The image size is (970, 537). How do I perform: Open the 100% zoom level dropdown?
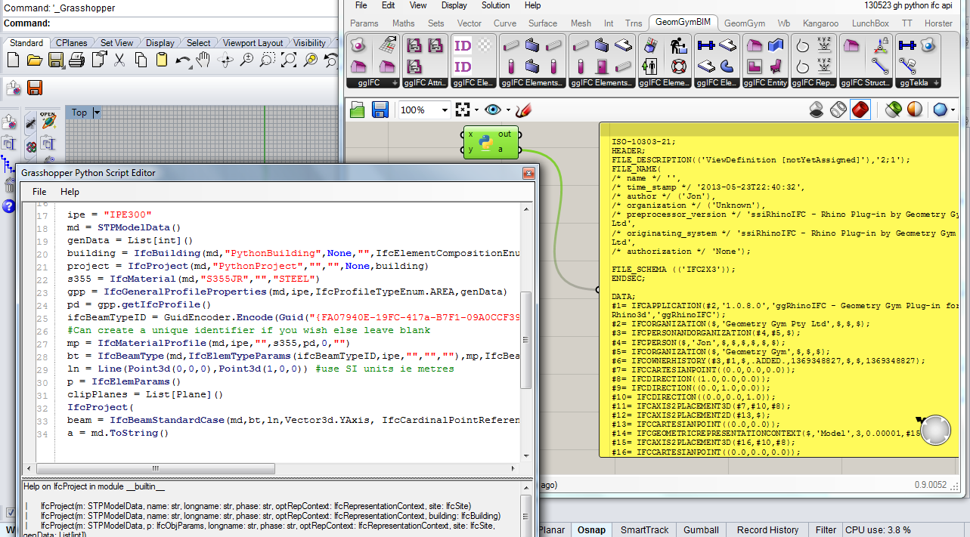443,110
